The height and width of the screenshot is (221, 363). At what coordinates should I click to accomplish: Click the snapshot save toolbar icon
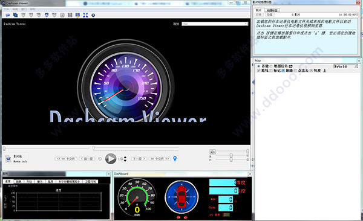[77, 15]
